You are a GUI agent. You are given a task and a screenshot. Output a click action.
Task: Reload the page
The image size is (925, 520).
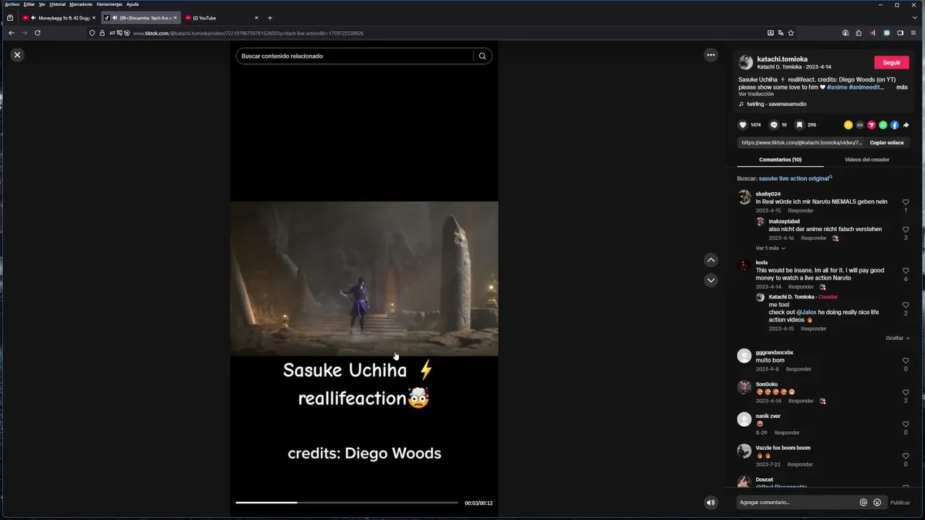tap(38, 33)
